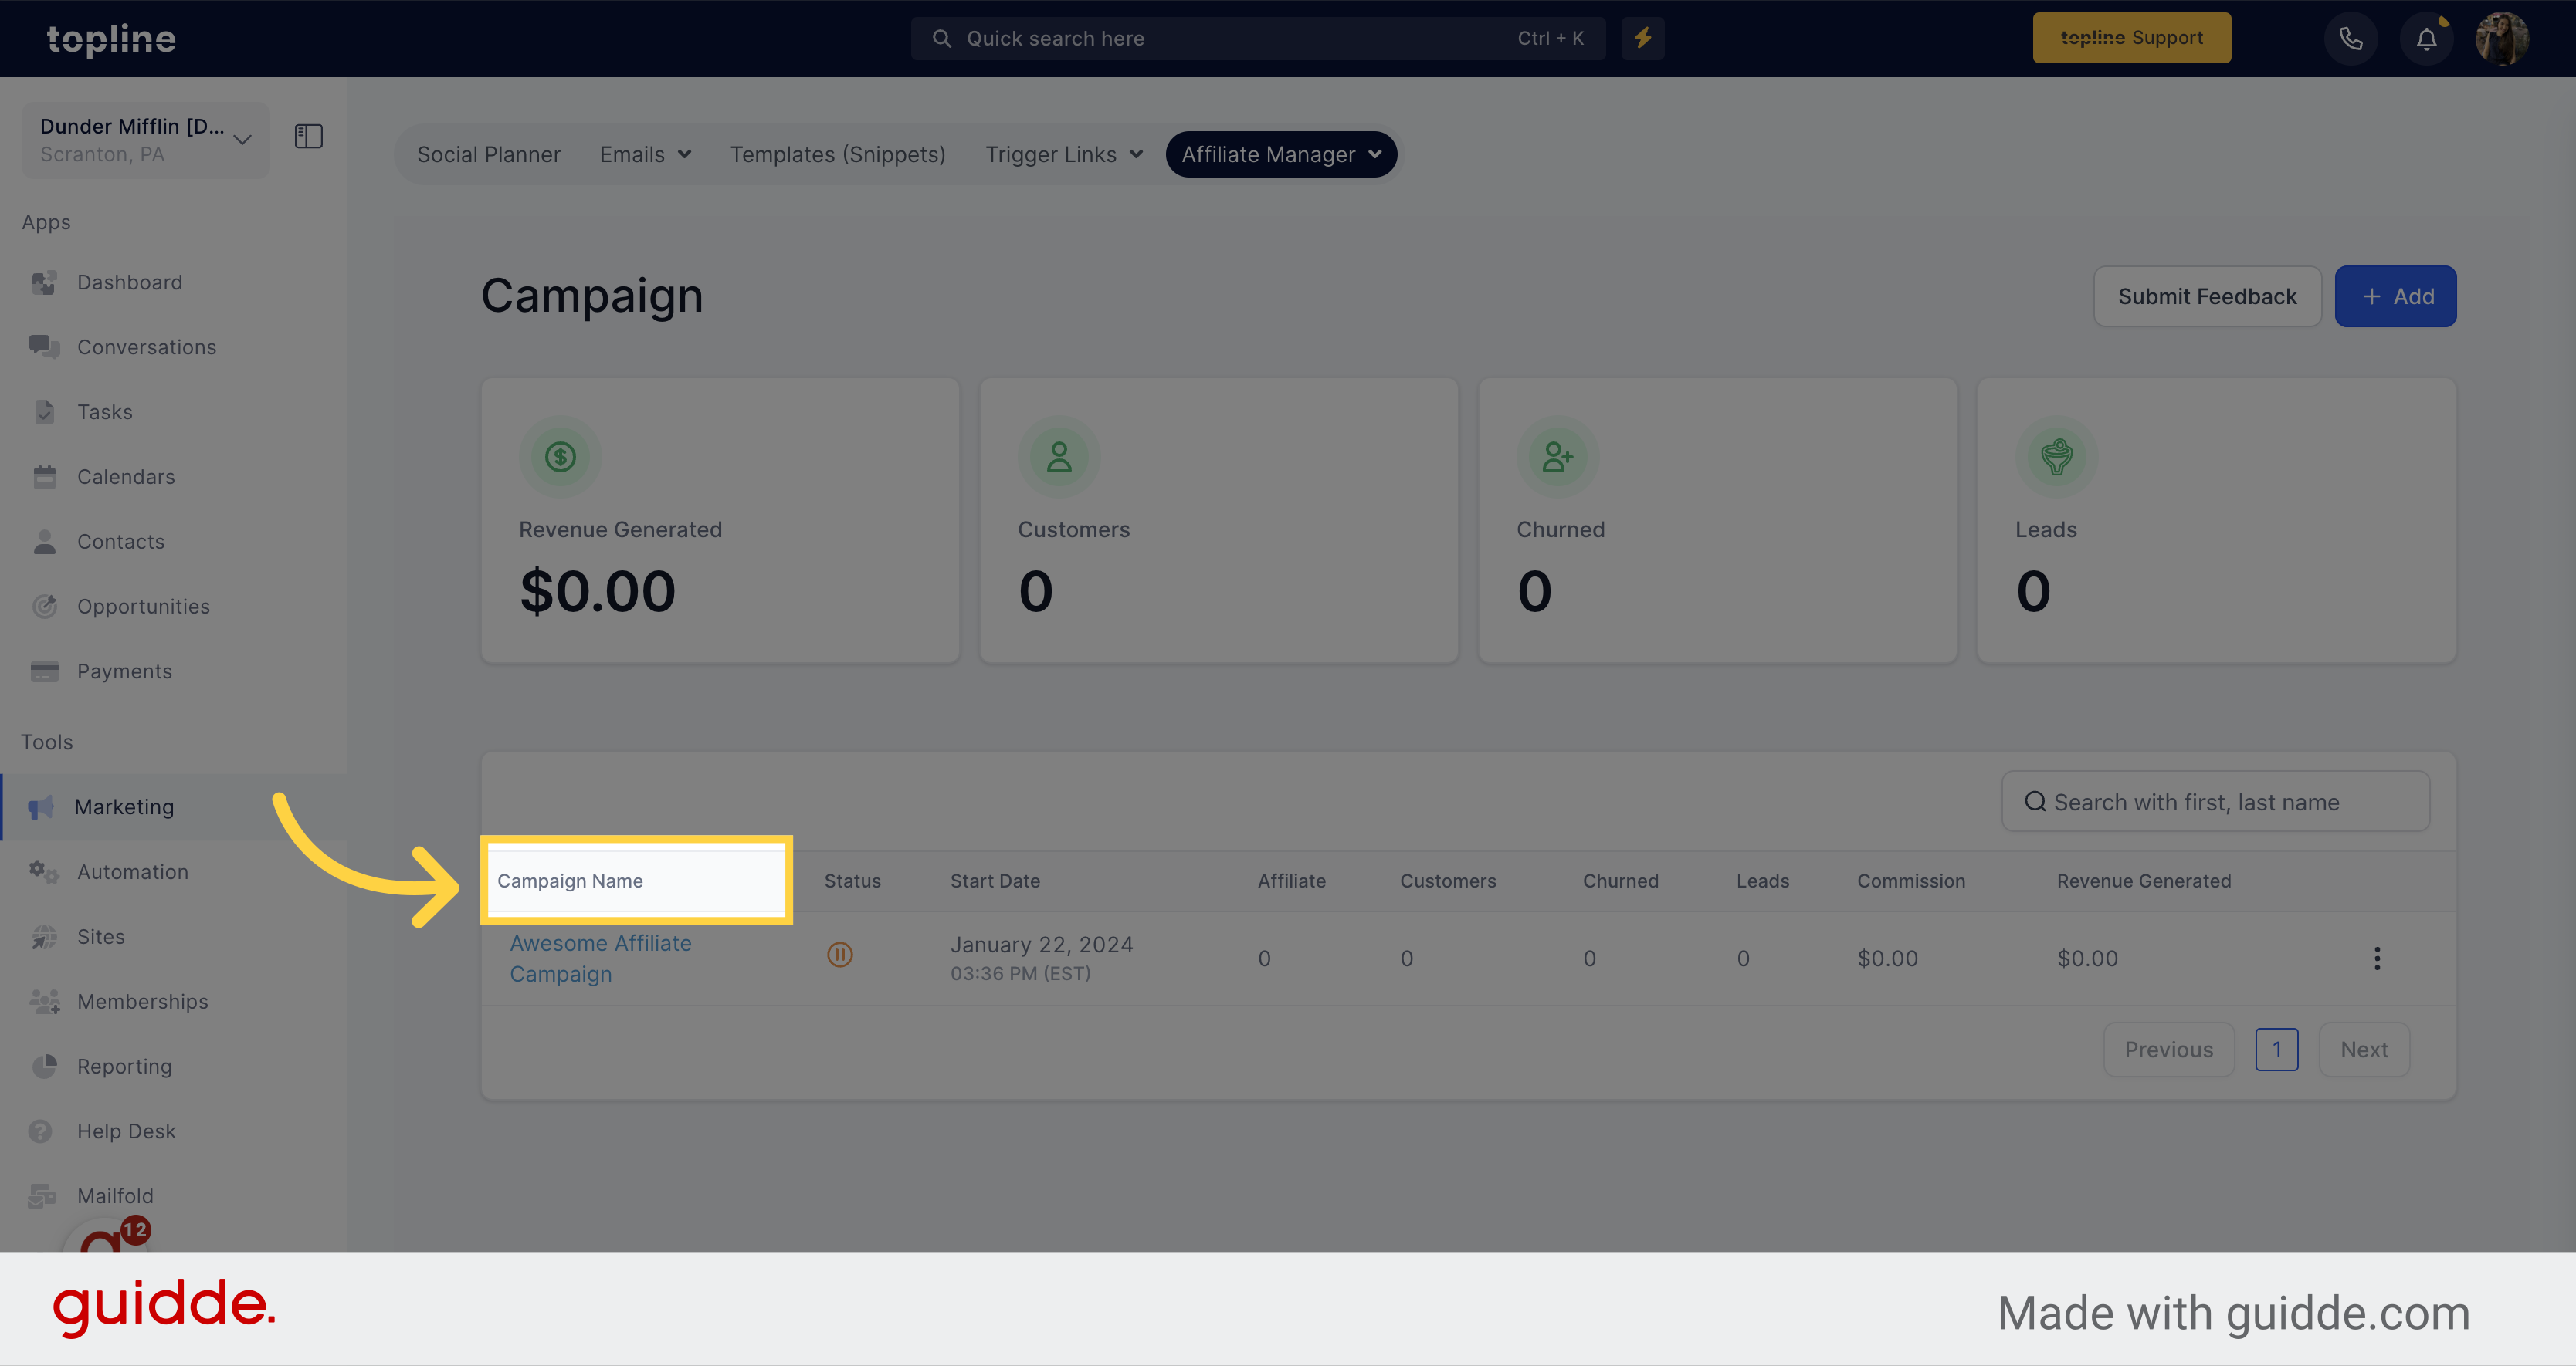Screen dimensions: 2576x1366
Task: Open the three-dot menu for Awesome Affiliate Campaign
Action: [x=2377, y=959]
